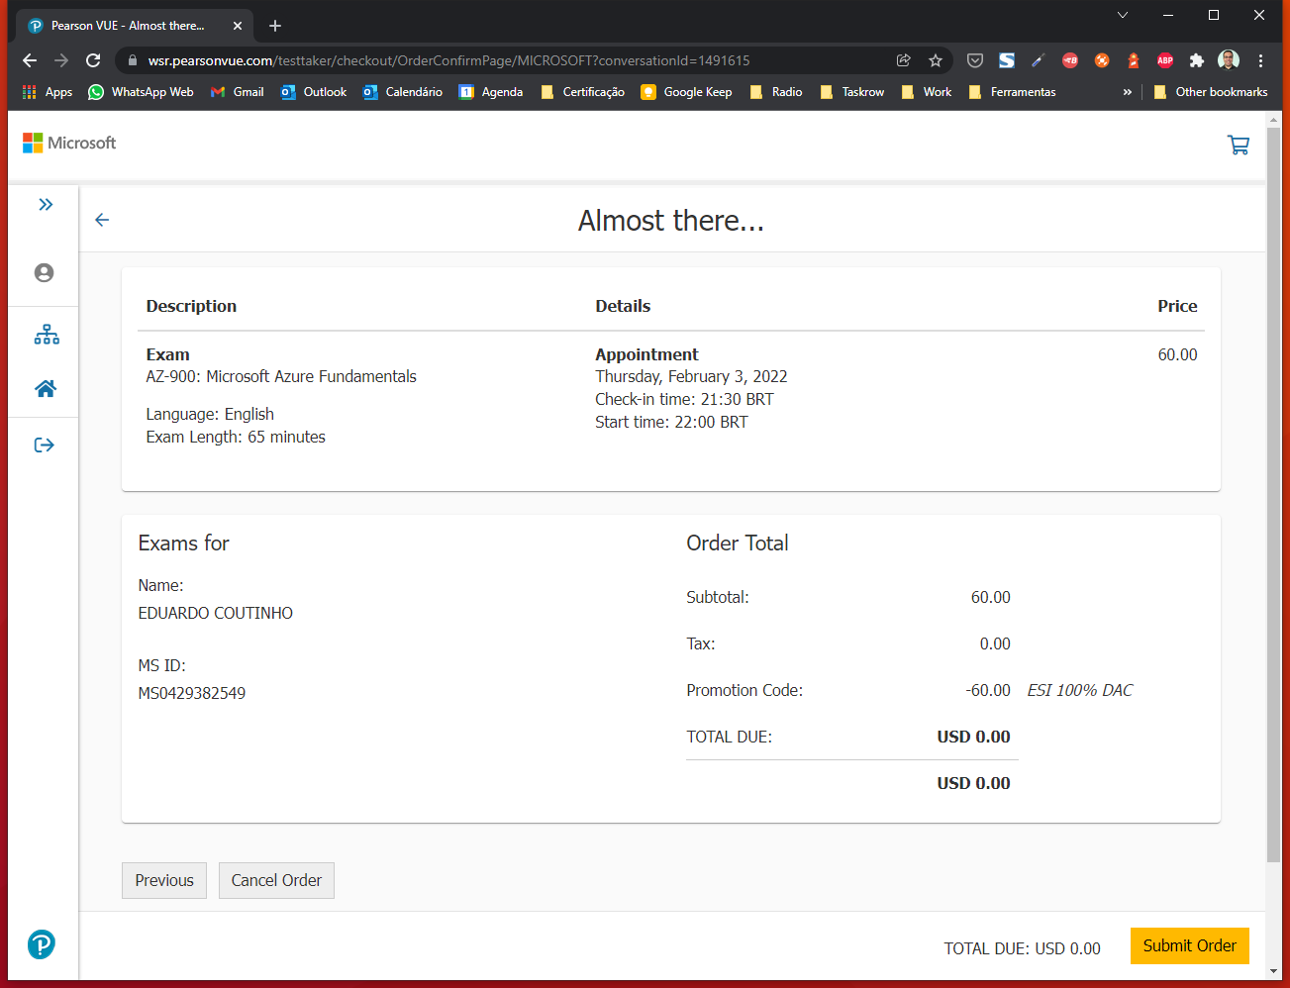Open Pocket extension icon
This screenshot has width=1290, height=988.
click(x=975, y=60)
